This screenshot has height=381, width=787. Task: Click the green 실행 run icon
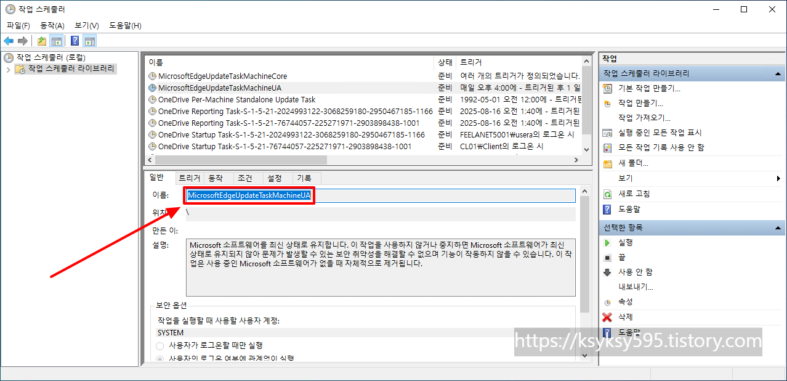(x=608, y=243)
